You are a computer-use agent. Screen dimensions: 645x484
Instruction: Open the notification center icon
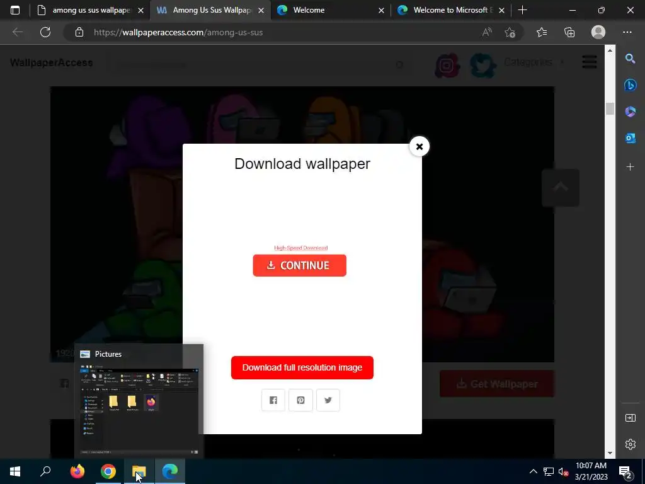pyautogui.click(x=625, y=471)
